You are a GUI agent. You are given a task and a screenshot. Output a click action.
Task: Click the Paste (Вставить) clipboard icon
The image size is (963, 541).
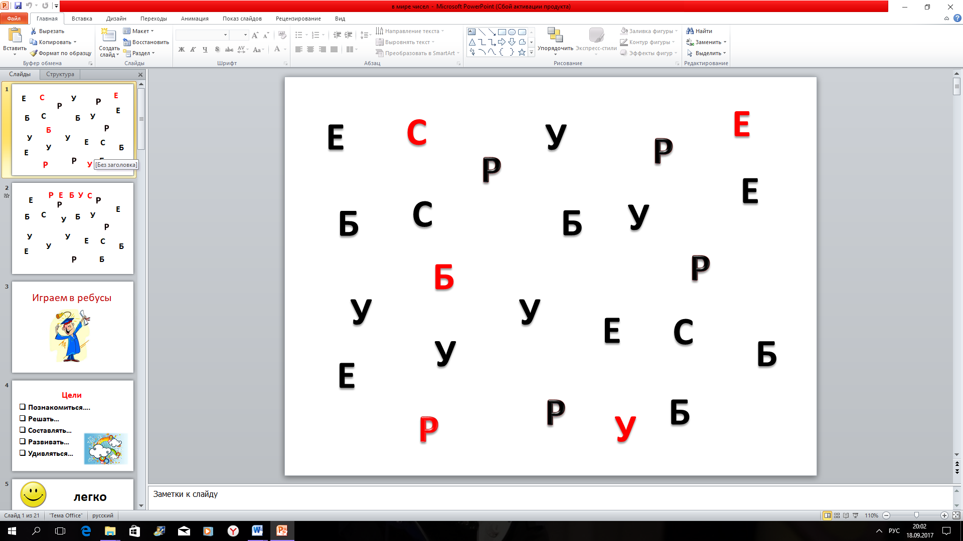[15, 35]
